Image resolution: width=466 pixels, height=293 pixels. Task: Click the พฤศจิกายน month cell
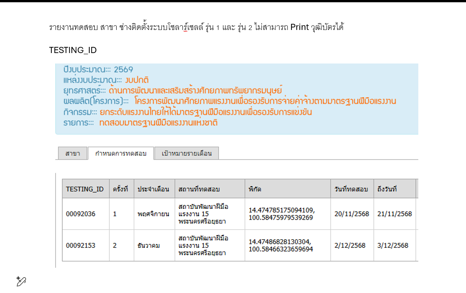click(153, 214)
